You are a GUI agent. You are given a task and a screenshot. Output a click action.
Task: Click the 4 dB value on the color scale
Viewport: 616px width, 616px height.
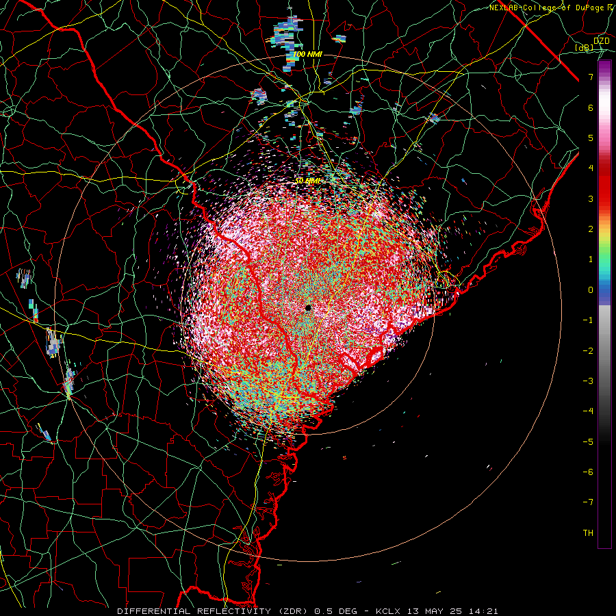coord(591,168)
